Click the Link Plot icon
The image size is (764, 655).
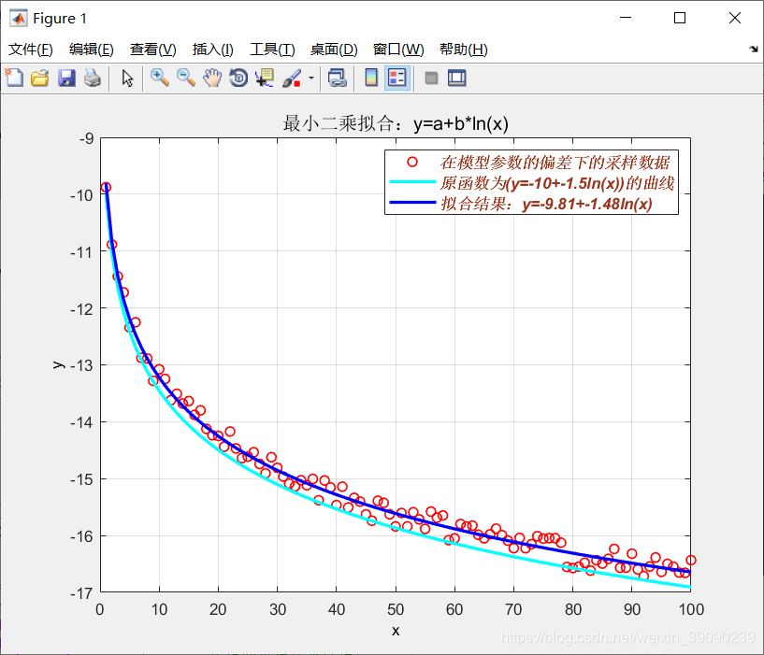338,78
